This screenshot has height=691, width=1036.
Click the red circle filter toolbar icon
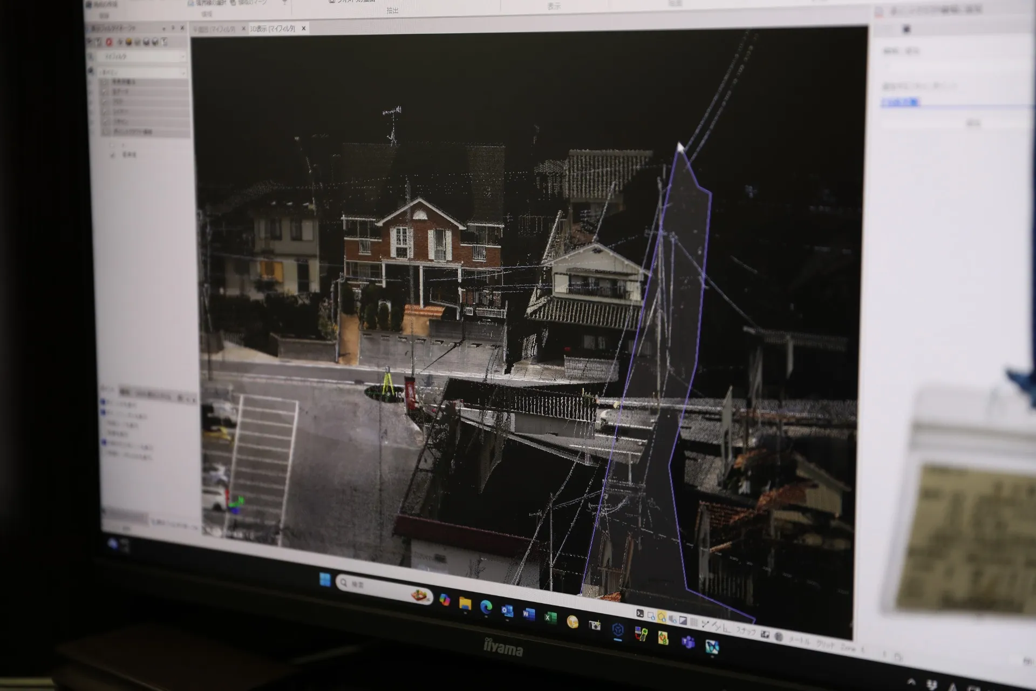pos(109,42)
